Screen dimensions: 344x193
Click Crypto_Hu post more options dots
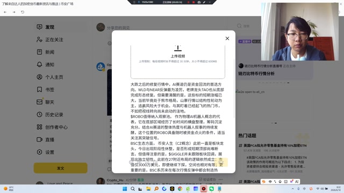coord(220,180)
